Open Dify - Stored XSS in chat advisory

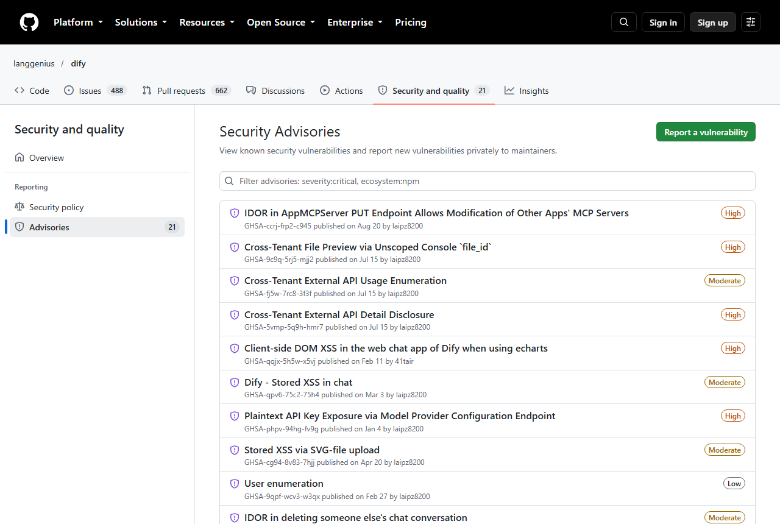coord(299,383)
